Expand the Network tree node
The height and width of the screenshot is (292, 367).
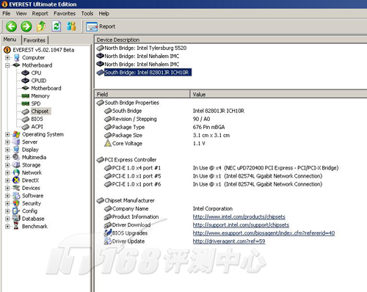[7, 172]
